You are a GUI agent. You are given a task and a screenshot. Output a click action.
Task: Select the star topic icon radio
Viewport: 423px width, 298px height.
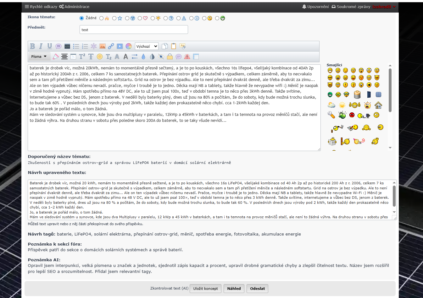(114, 18)
